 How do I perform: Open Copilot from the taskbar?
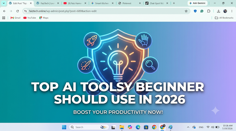point(130,127)
